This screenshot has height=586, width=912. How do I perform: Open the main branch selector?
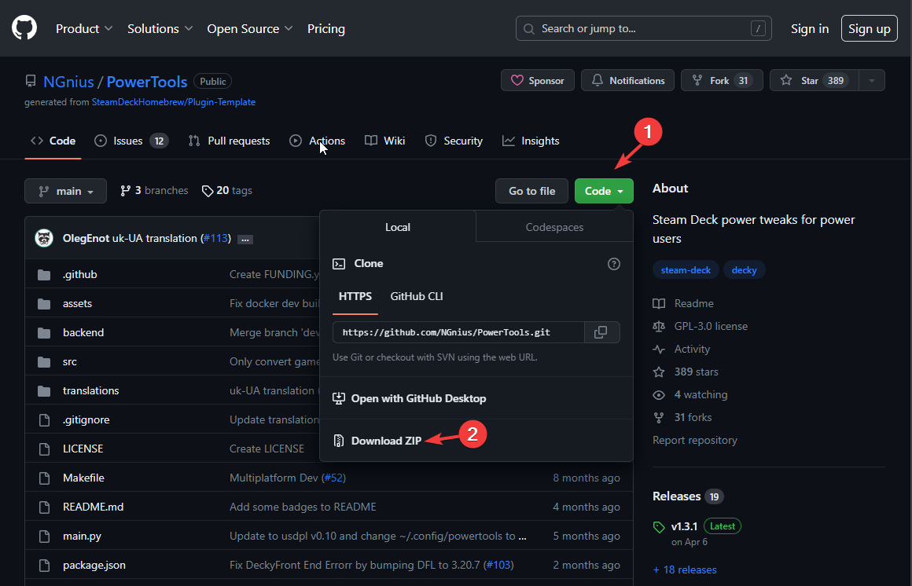66,191
